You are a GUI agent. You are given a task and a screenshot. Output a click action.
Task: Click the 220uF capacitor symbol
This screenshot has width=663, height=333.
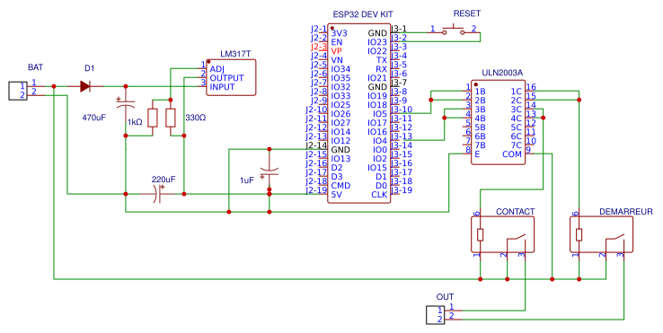159,194
